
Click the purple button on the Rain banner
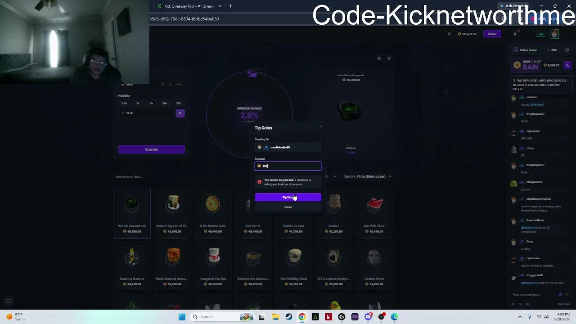[x=567, y=66]
